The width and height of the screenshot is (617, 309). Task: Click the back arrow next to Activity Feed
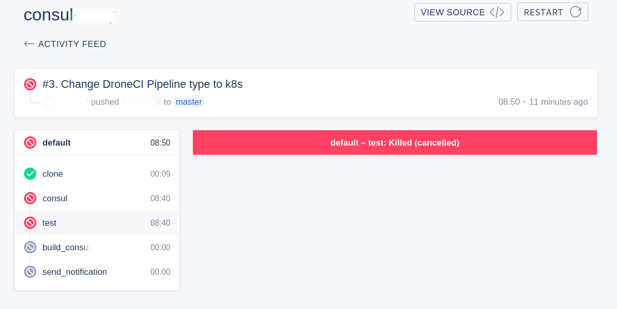point(29,44)
